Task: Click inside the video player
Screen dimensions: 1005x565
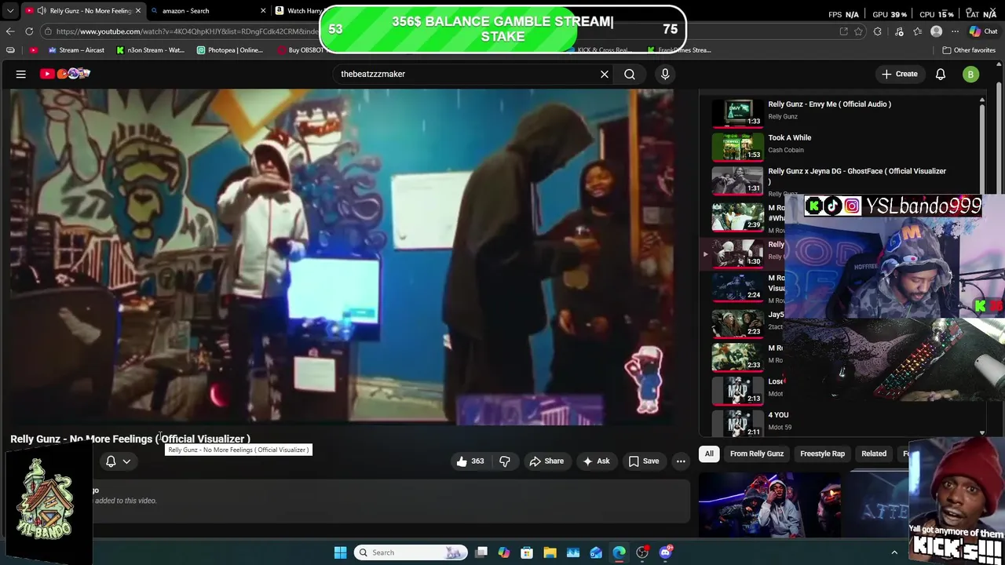Action: (342, 257)
